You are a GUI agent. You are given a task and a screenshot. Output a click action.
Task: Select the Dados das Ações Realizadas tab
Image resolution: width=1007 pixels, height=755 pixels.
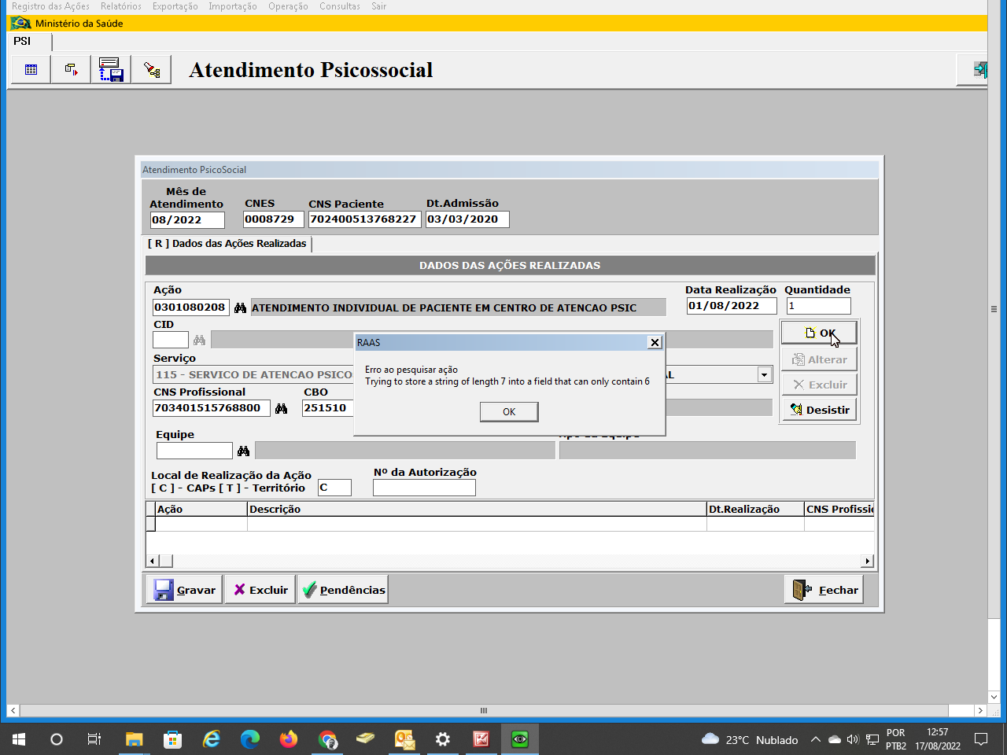[x=227, y=244]
